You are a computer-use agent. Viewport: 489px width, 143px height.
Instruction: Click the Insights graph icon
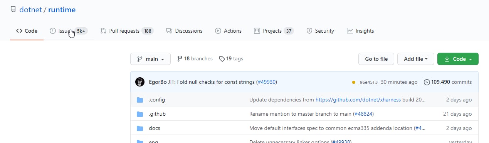(350, 31)
